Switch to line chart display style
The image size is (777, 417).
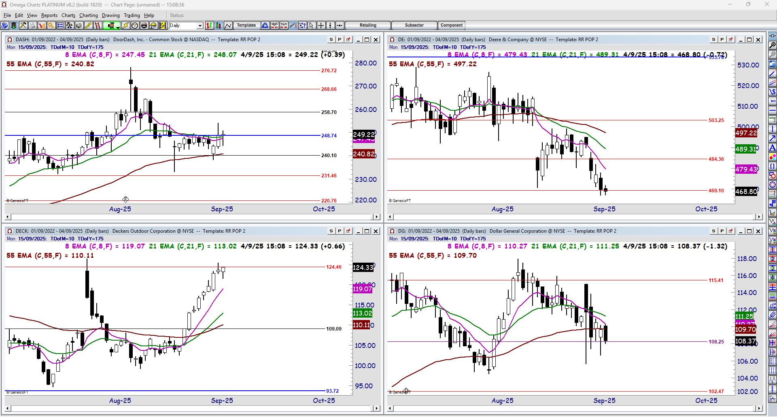click(228, 25)
